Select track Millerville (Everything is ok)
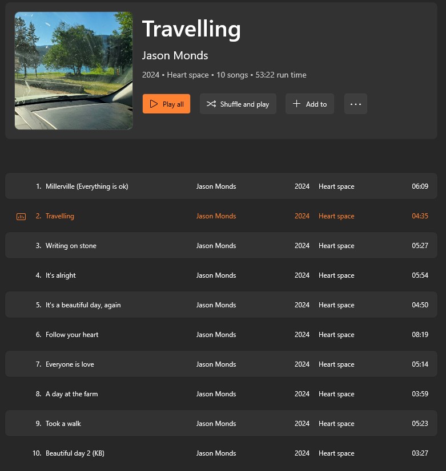The image size is (446, 471). [x=87, y=186]
